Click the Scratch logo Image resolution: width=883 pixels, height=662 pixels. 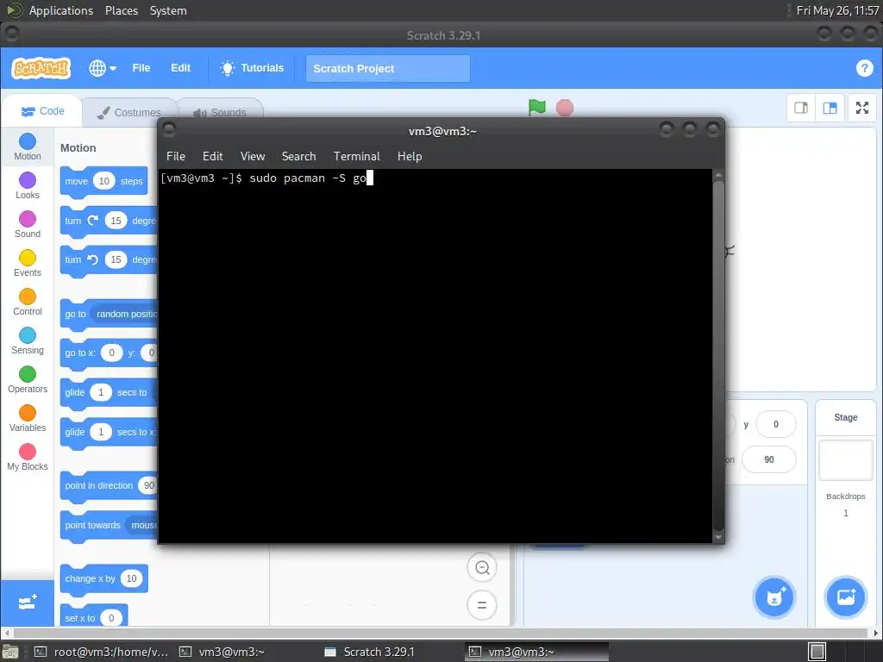point(41,68)
